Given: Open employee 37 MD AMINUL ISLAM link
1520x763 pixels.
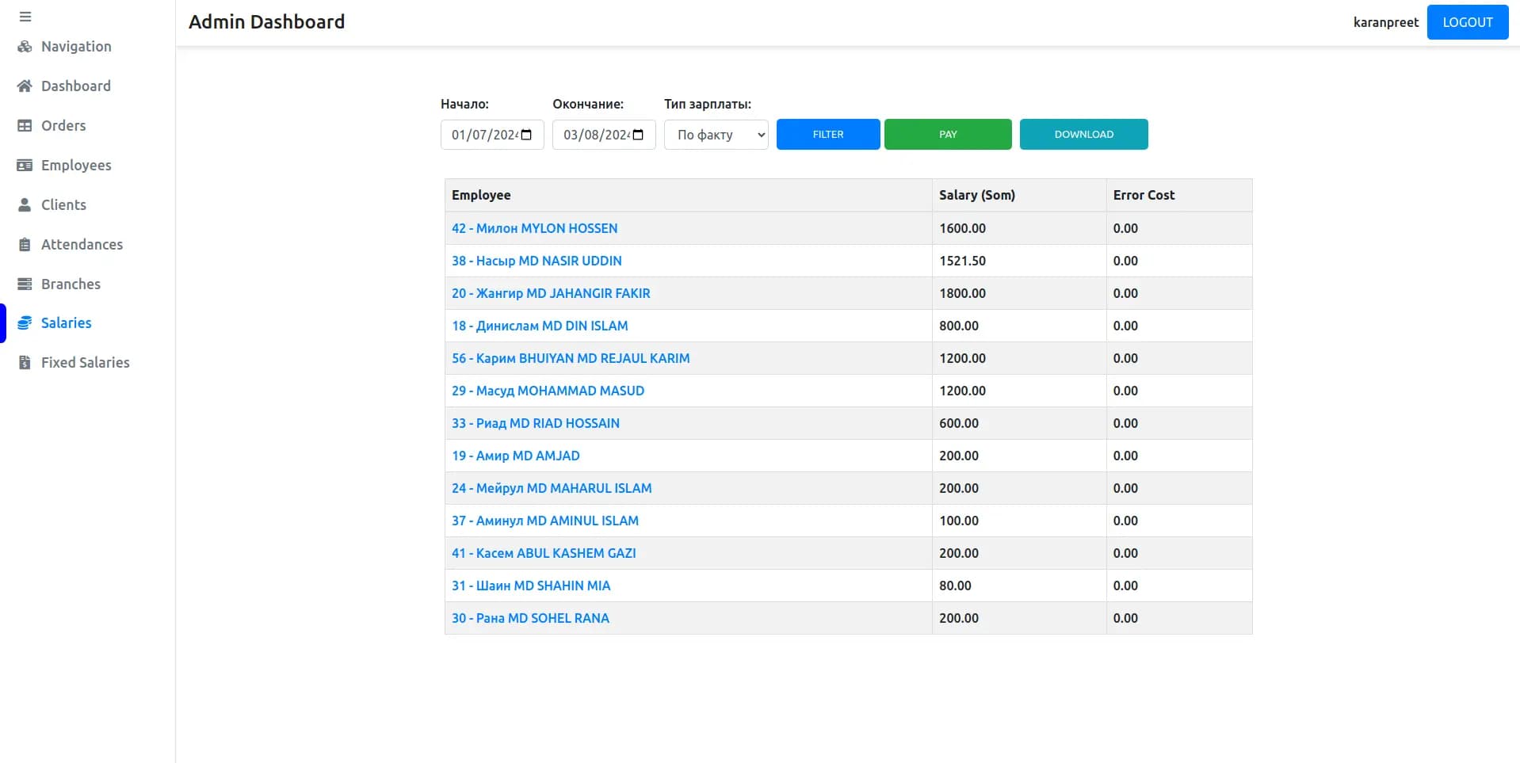Looking at the screenshot, I should coord(545,521).
